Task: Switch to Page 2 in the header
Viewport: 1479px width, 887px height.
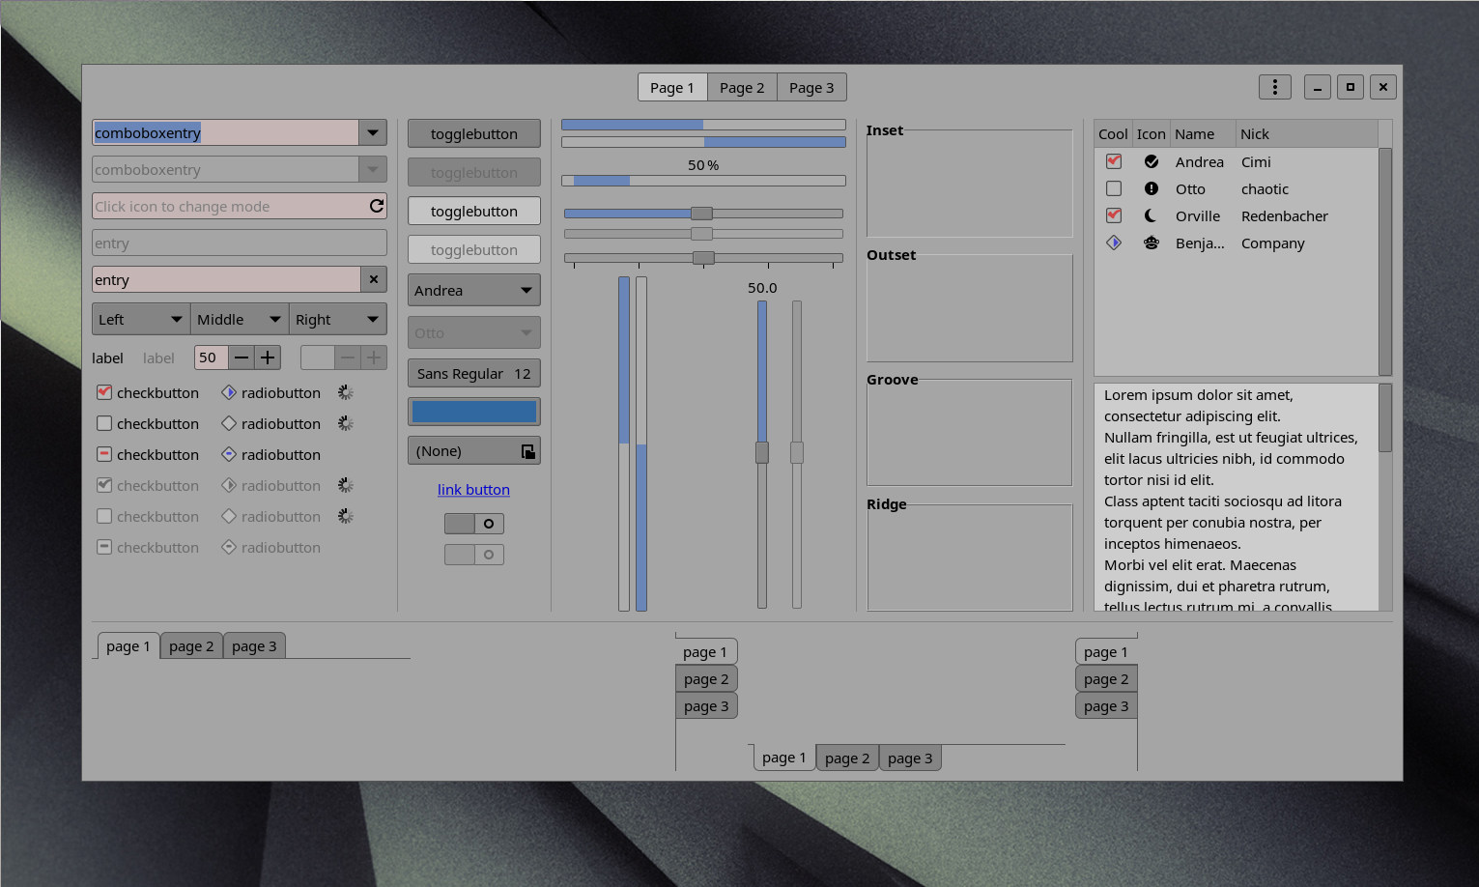Action: (742, 87)
